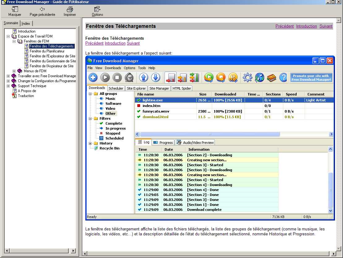Click the sidebar horizontal scrollbar right arrow

73,251
